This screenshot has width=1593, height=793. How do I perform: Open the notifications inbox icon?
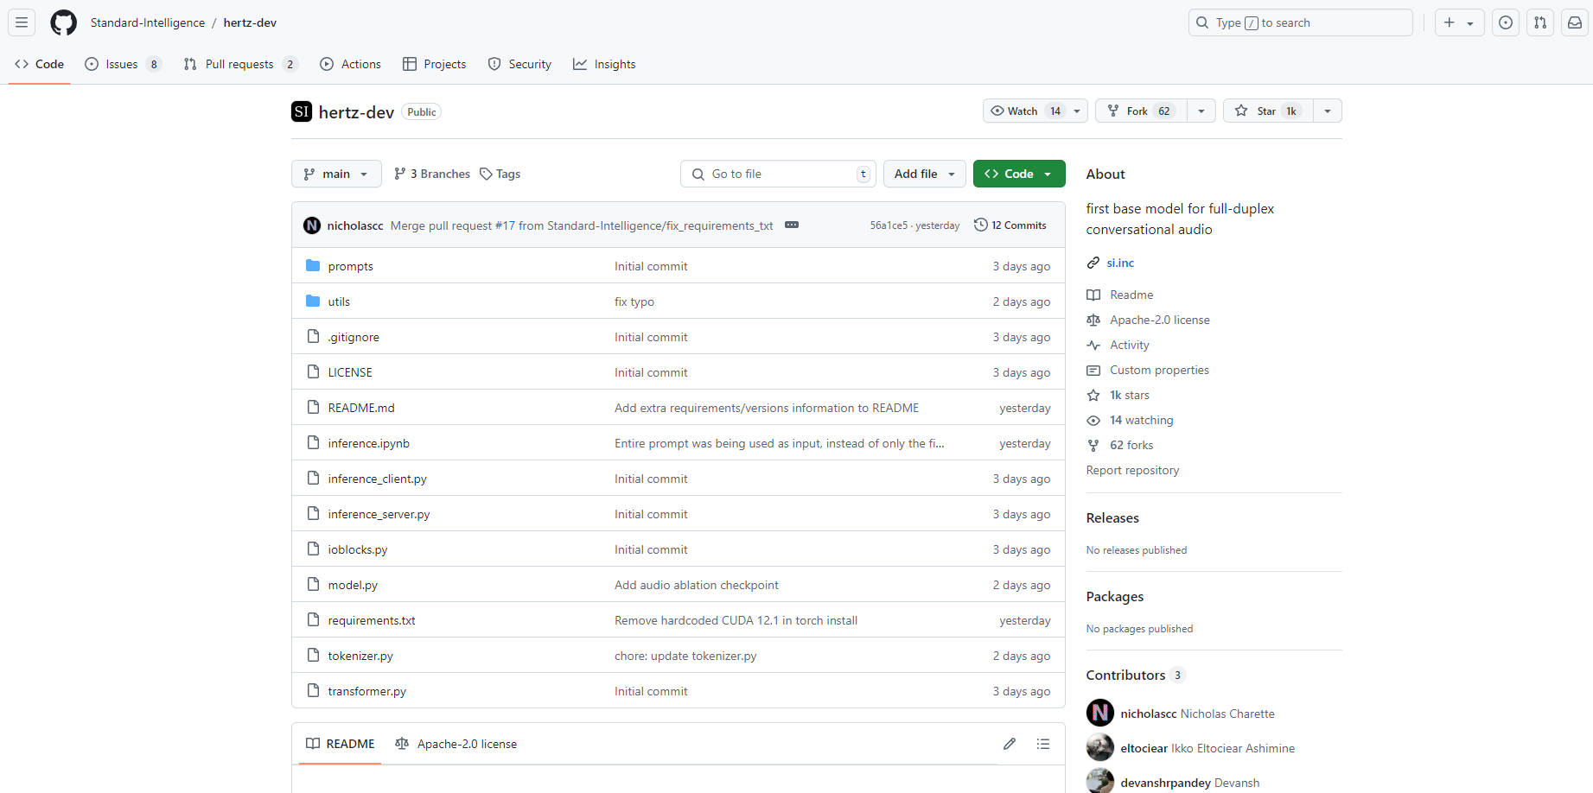coord(1575,22)
